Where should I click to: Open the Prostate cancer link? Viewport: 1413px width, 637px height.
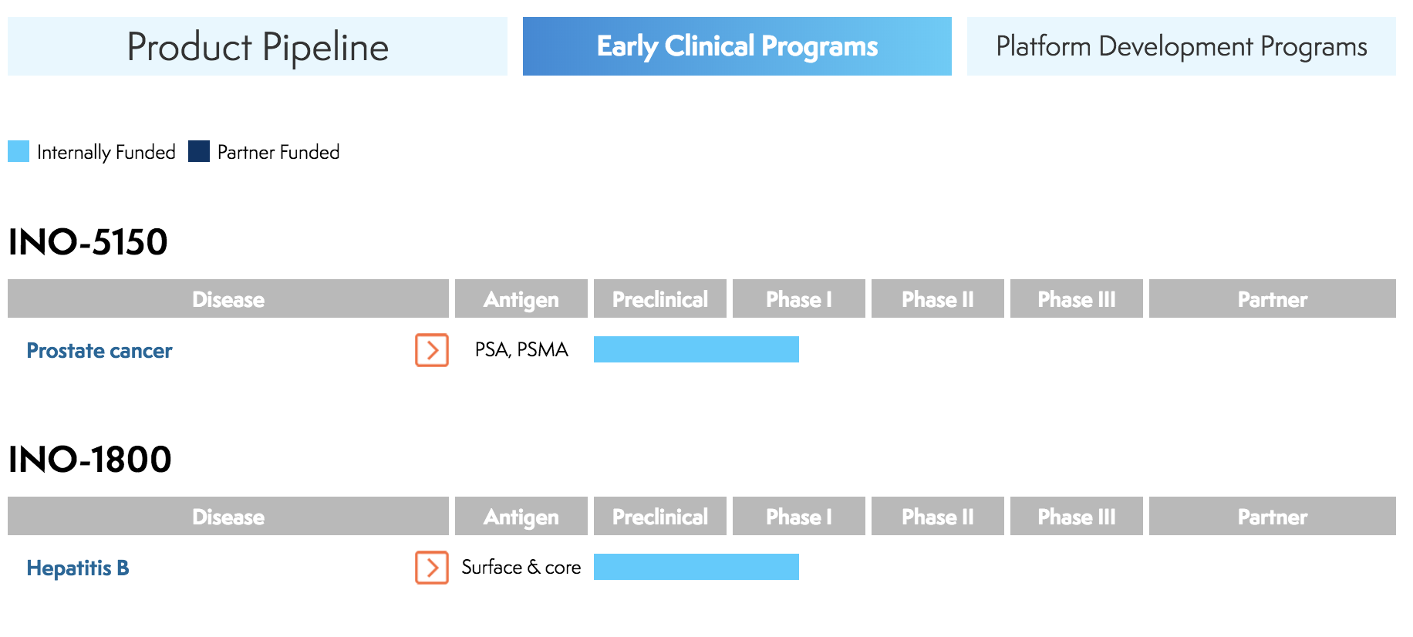click(99, 351)
